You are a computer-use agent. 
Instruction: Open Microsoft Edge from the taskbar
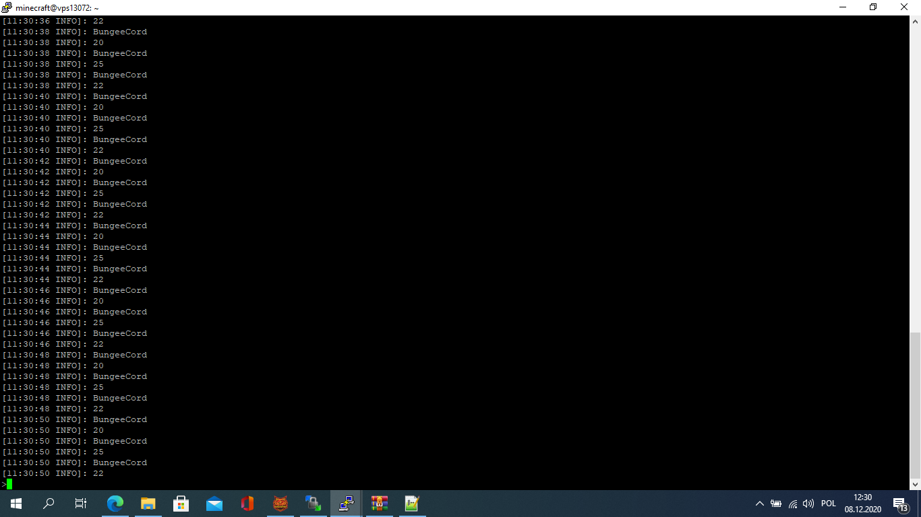[x=115, y=504]
